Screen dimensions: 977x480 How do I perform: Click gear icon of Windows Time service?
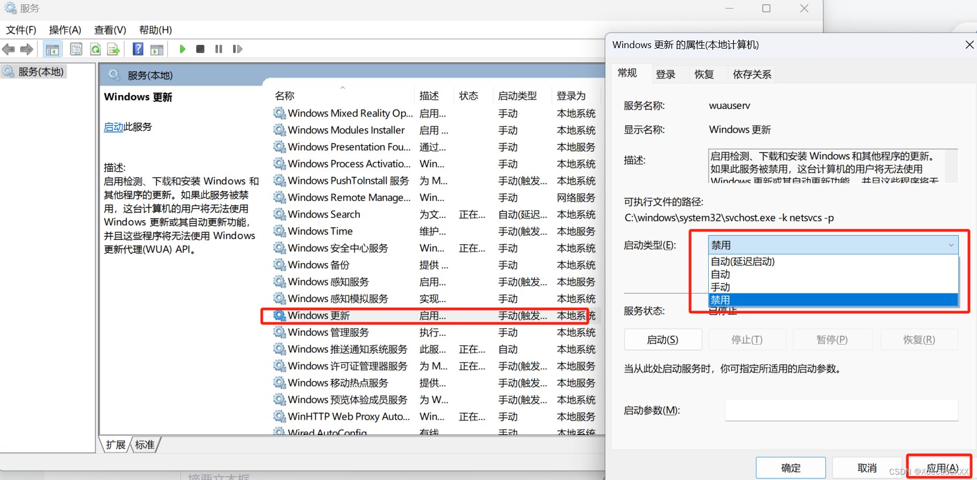coord(279,231)
